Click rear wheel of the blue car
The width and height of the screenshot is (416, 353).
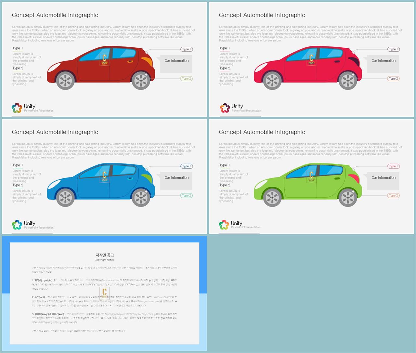141,197
